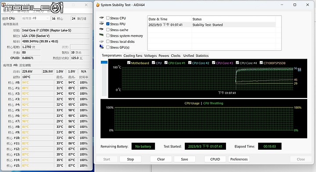The image size is (316, 172).
Task: Click the CPU Throttling graph label
Action: 213,103
